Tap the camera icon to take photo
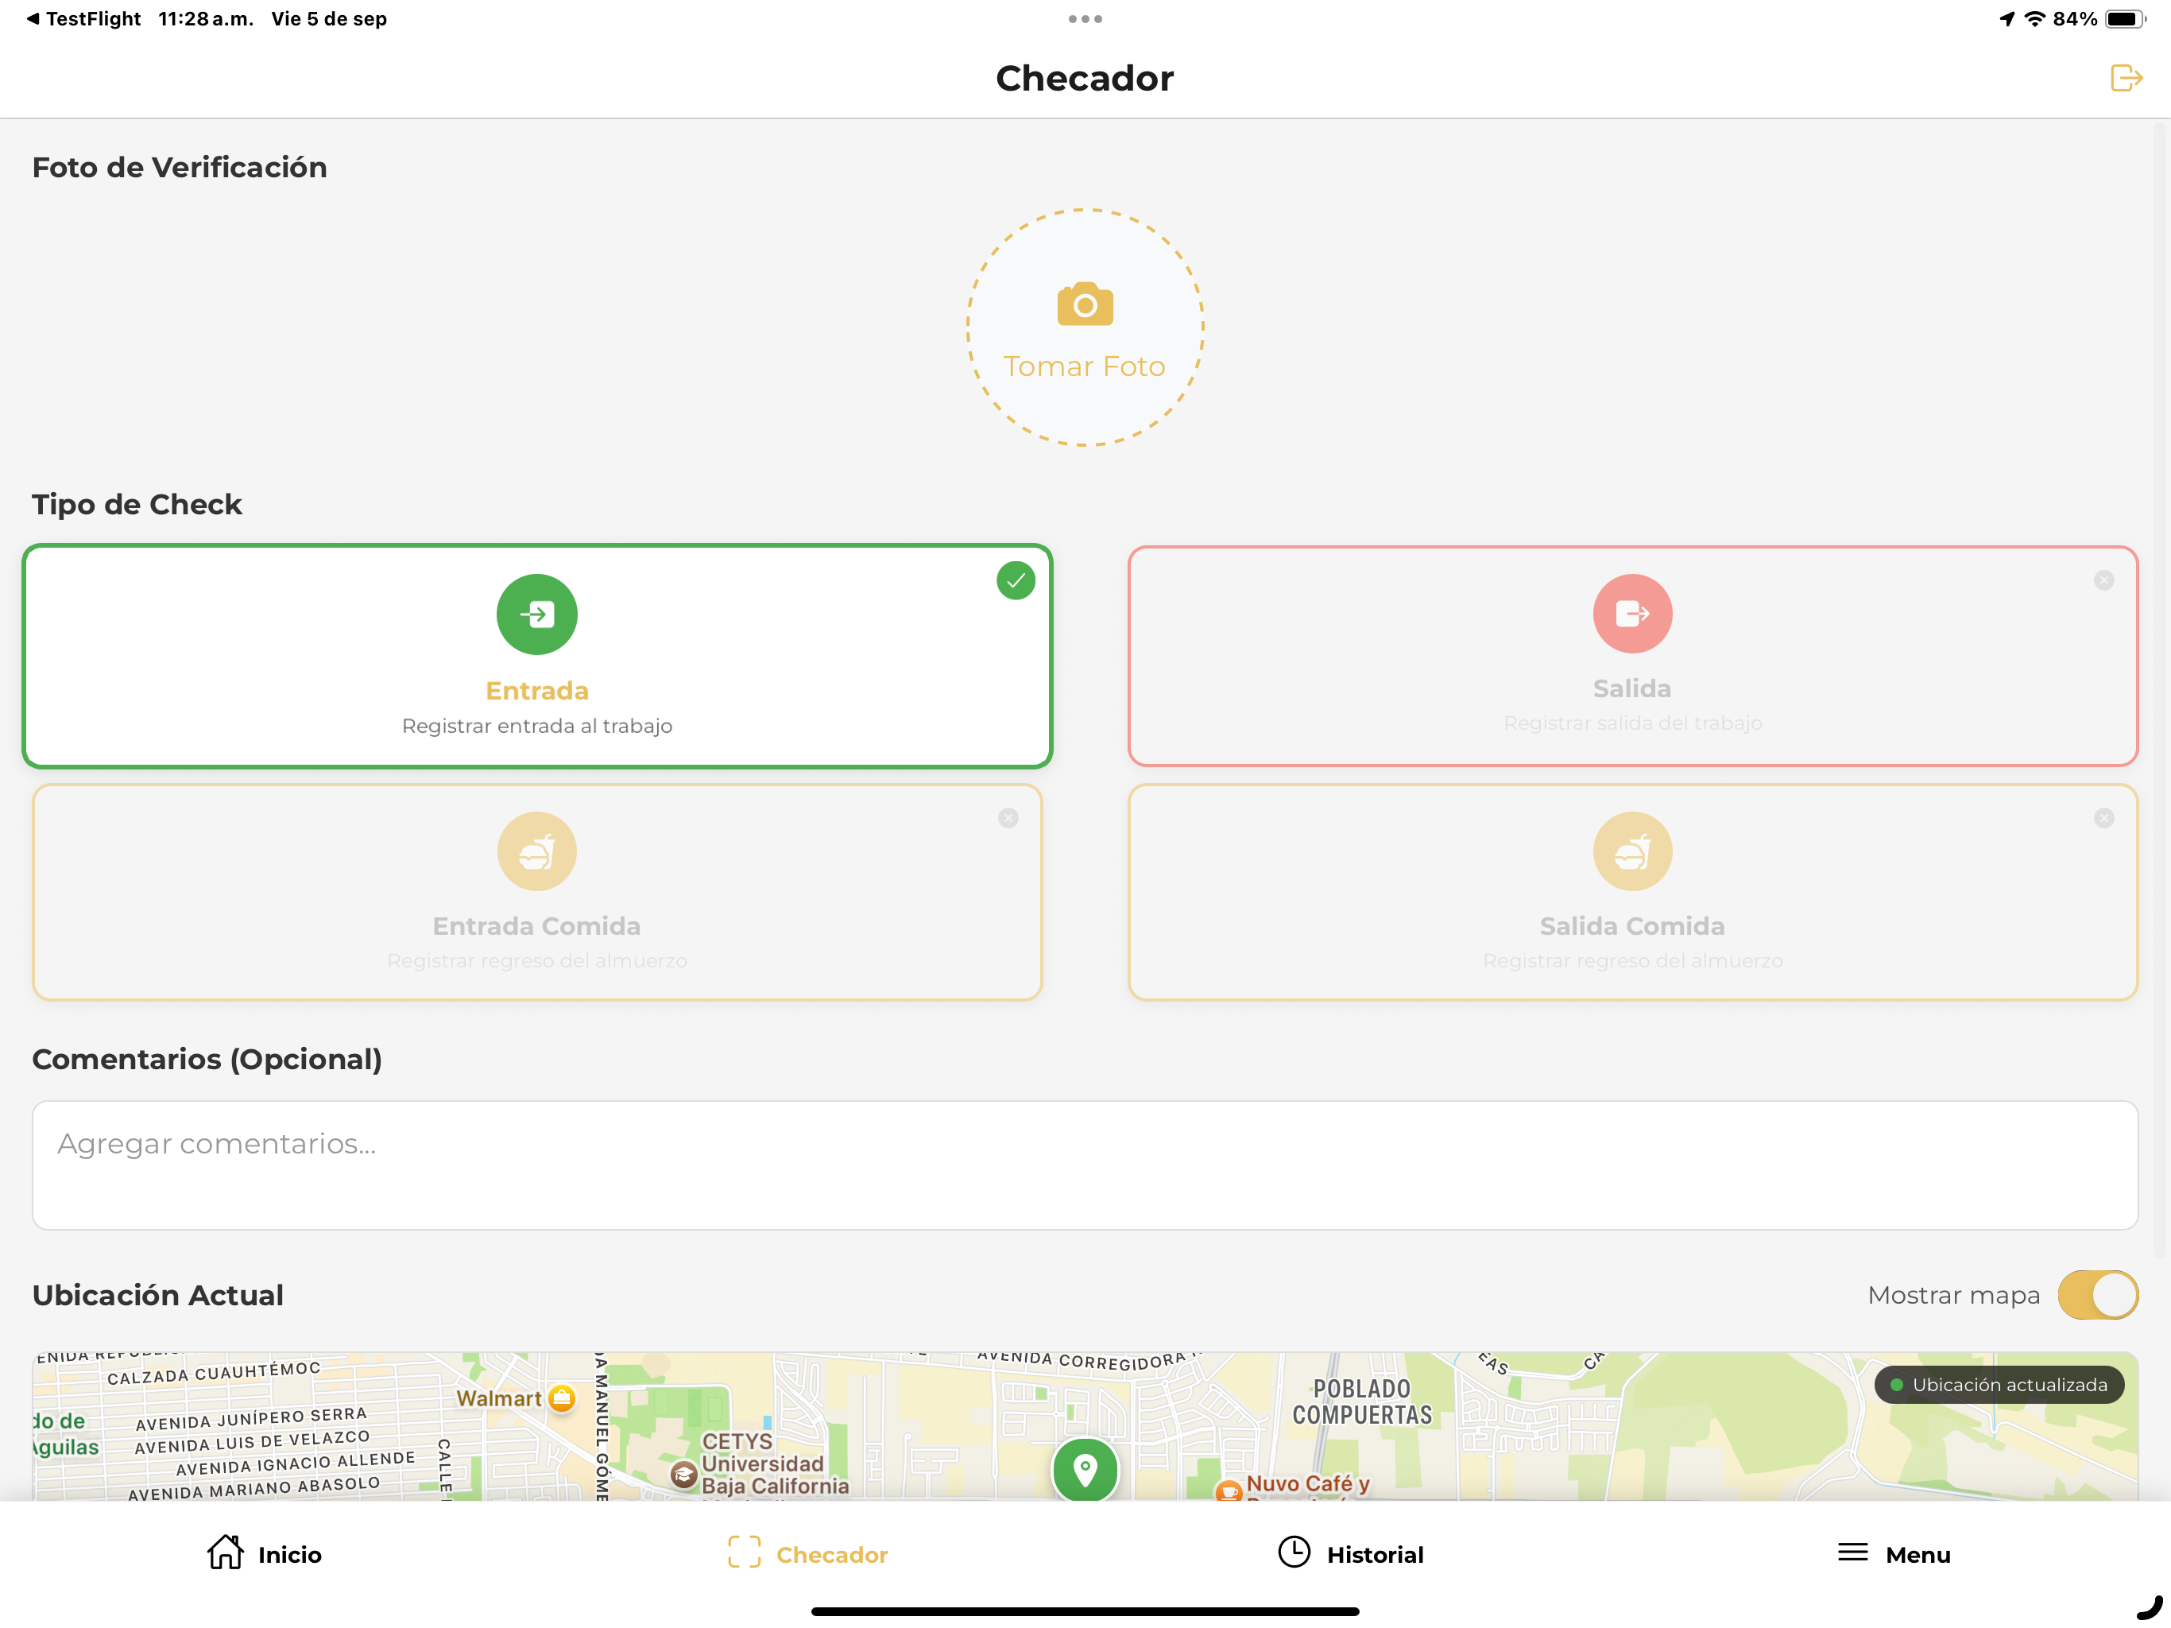The height and width of the screenshot is (1628, 2171). coord(1085,304)
